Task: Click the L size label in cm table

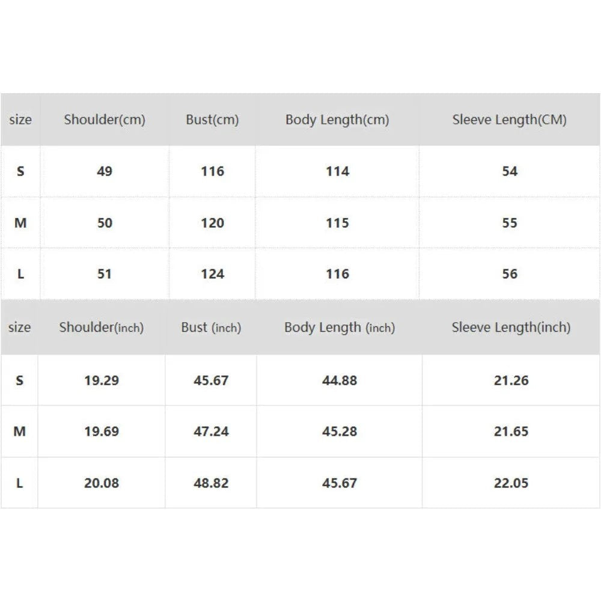Action: point(20,273)
